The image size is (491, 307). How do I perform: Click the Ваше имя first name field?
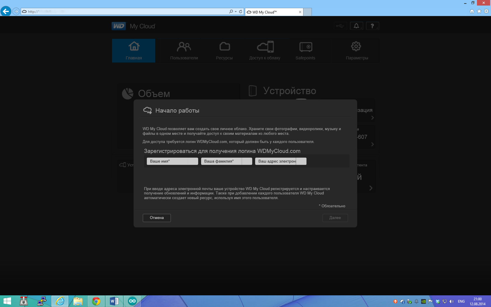172,161
